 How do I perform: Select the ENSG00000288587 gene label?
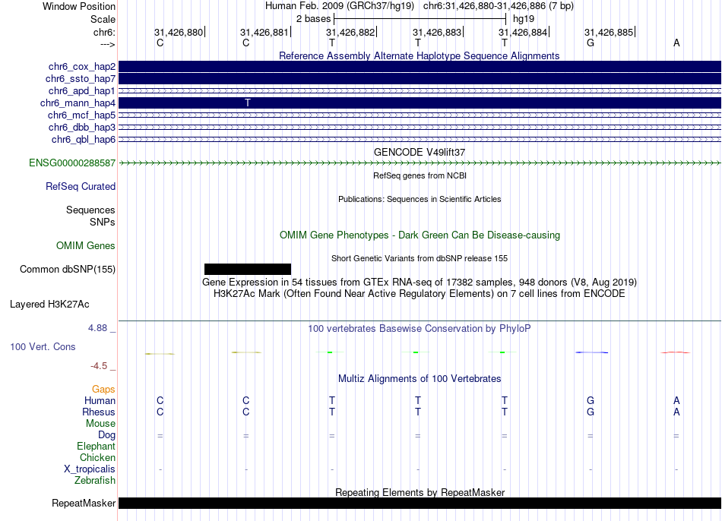(x=72, y=163)
